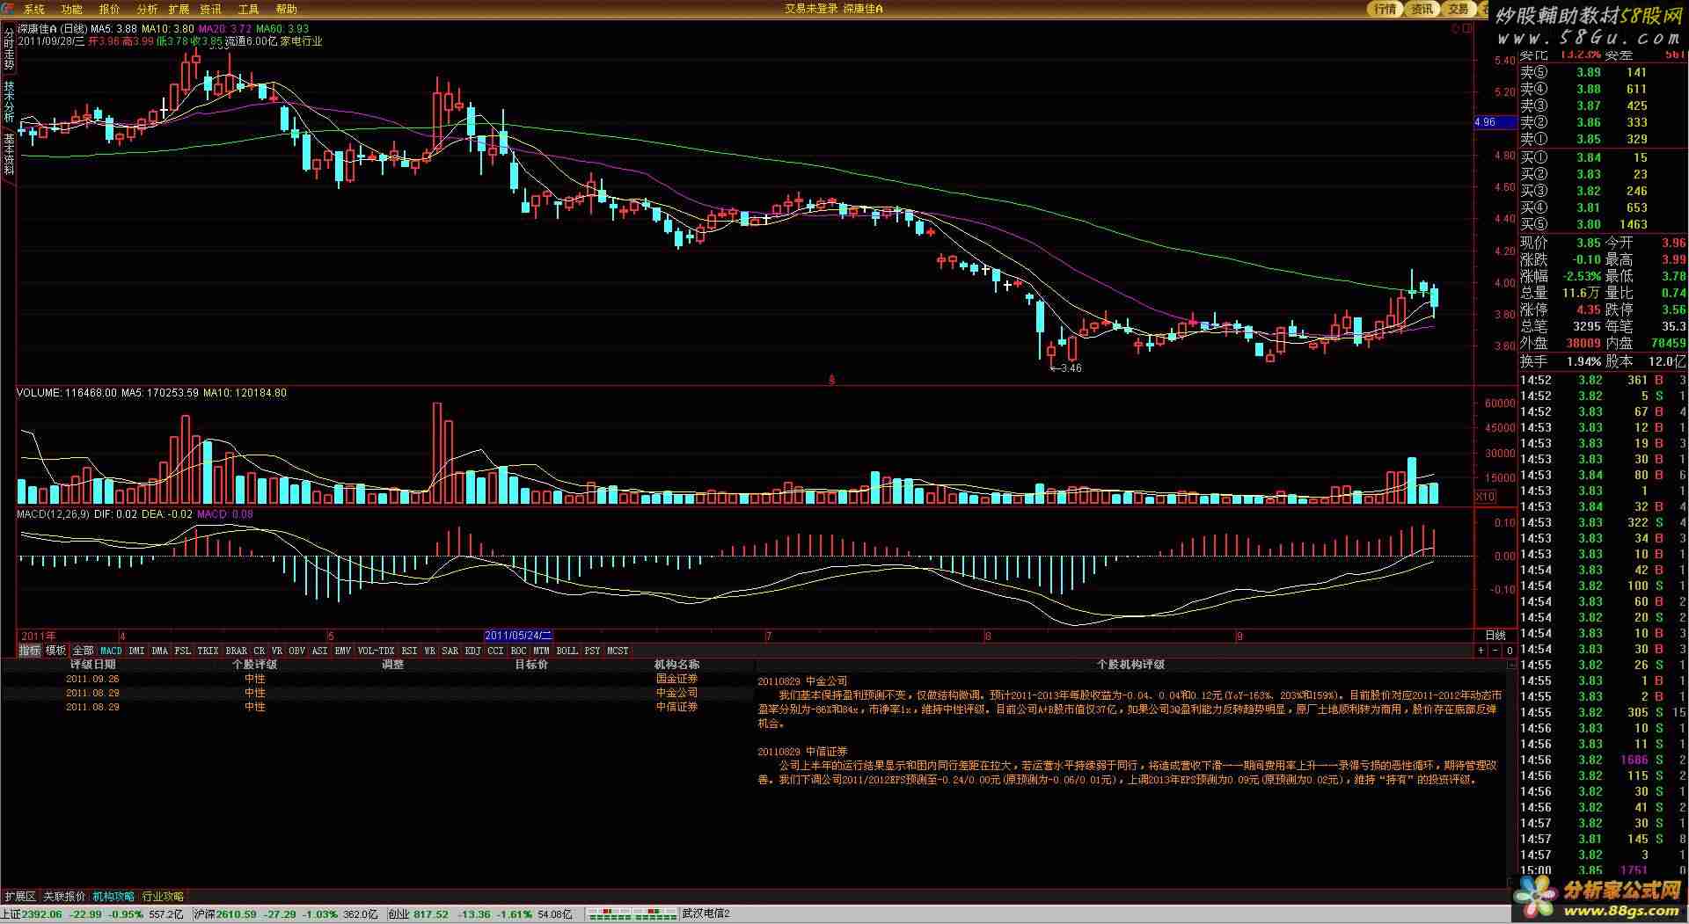The height and width of the screenshot is (924, 1689).
Task: Switch to 扩展区 bottom tab
Action: 20,897
